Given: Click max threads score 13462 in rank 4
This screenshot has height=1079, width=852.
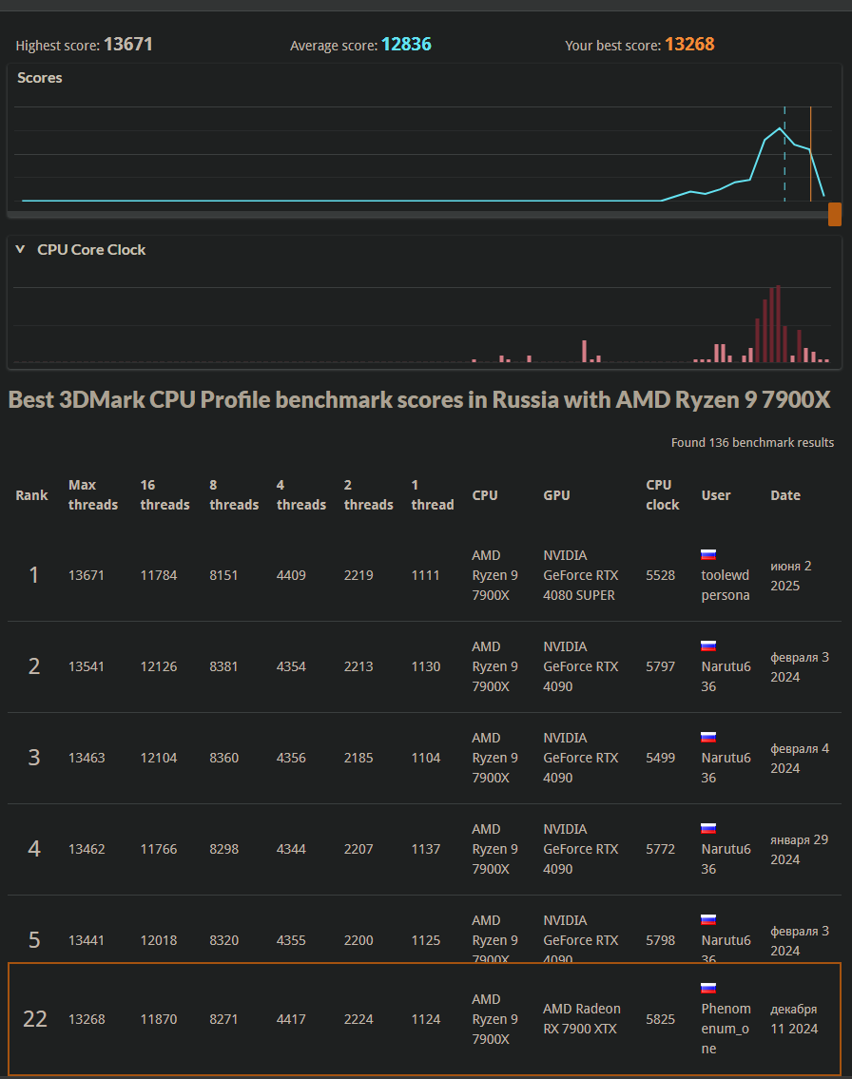Looking at the screenshot, I should (x=86, y=849).
